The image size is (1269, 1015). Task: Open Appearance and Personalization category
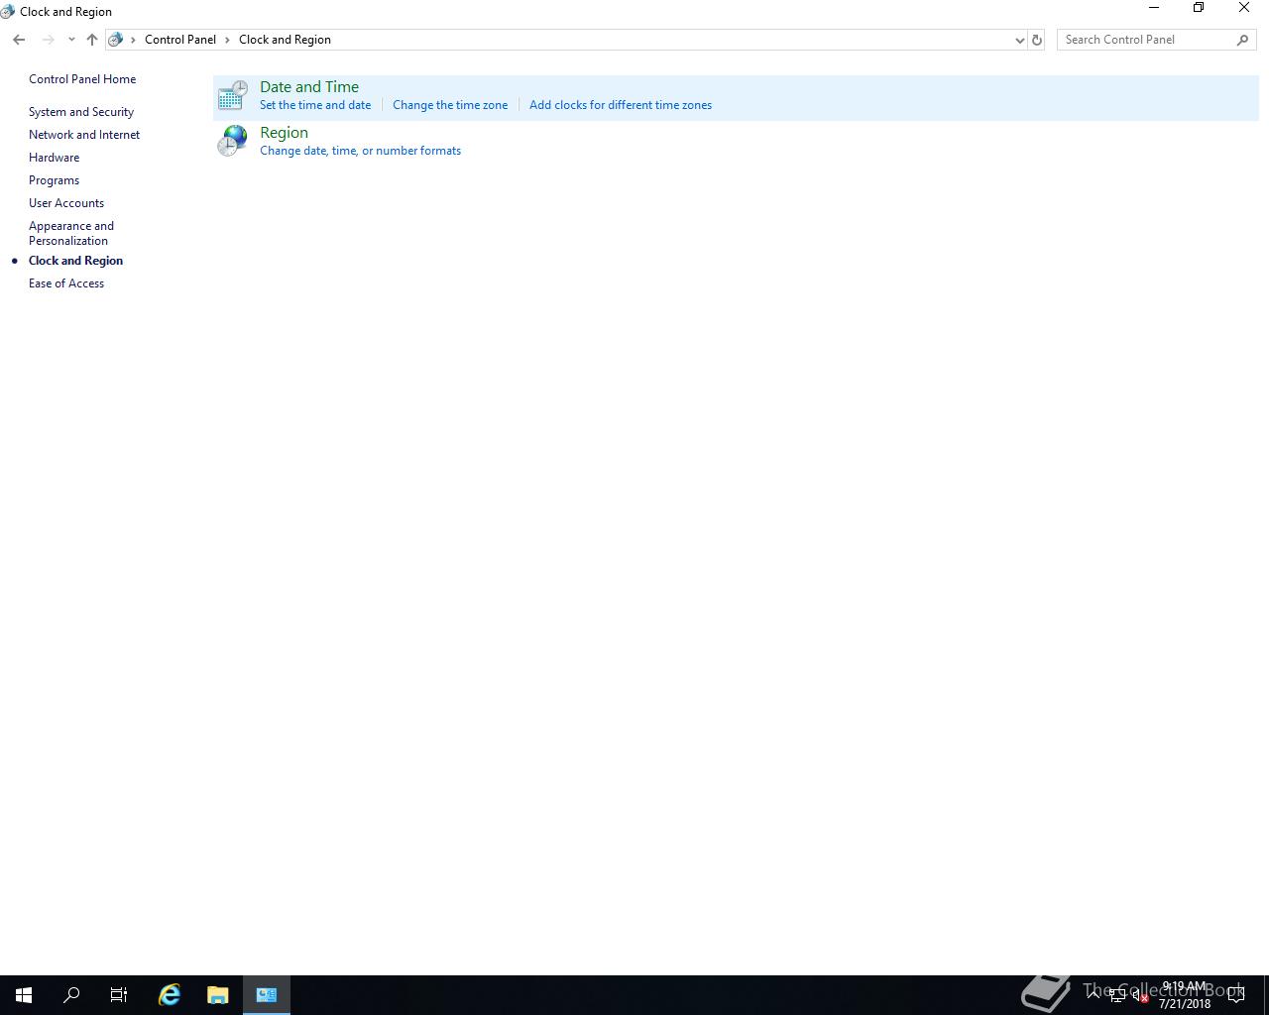71,233
